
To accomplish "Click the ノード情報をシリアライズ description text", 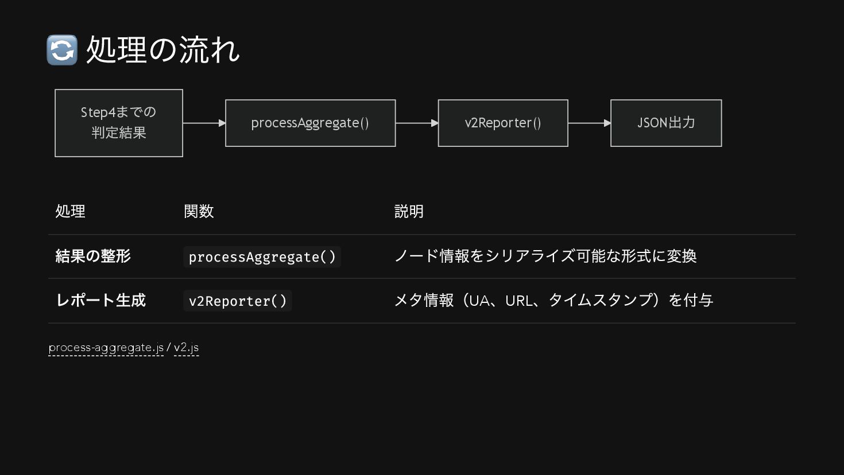I will point(545,256).
